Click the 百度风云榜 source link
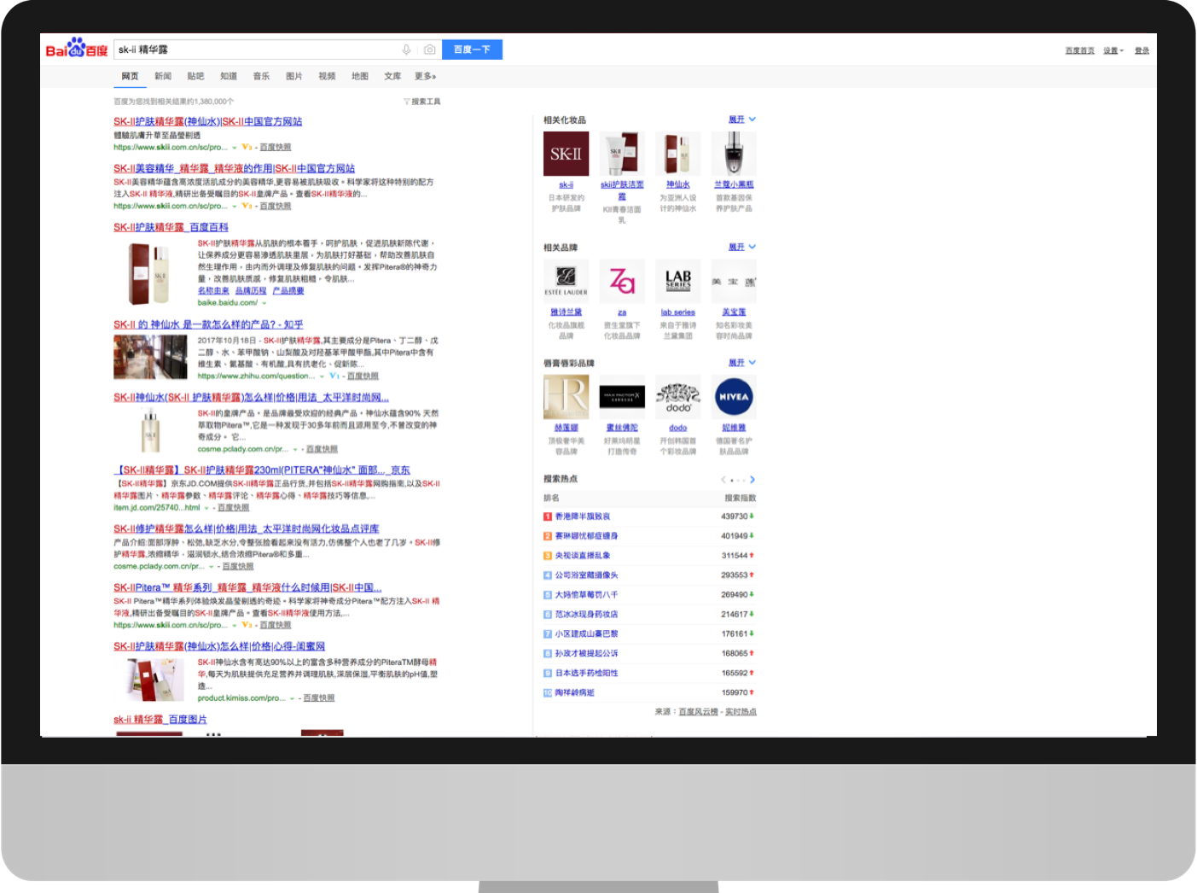 [x=699, y=712]
